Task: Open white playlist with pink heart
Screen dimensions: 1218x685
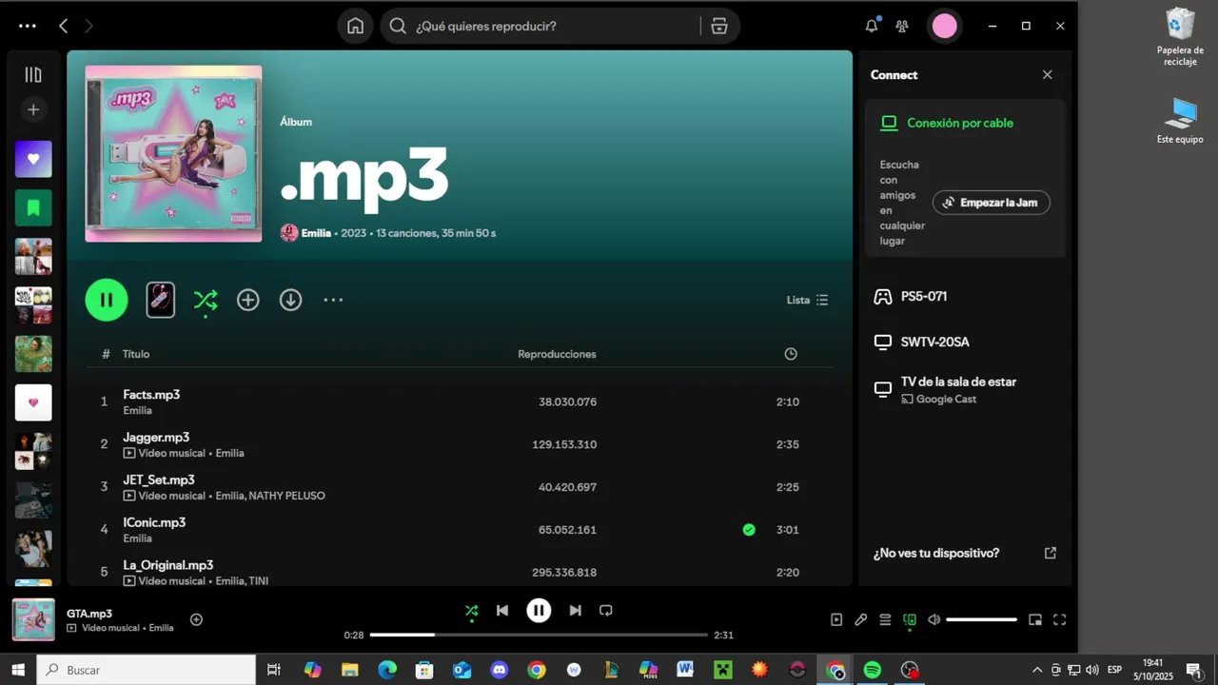Action: click(33, 402)
